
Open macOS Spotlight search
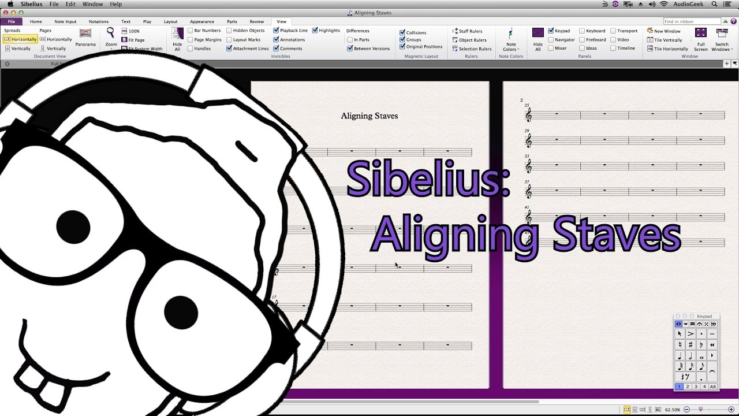point(714,4)
